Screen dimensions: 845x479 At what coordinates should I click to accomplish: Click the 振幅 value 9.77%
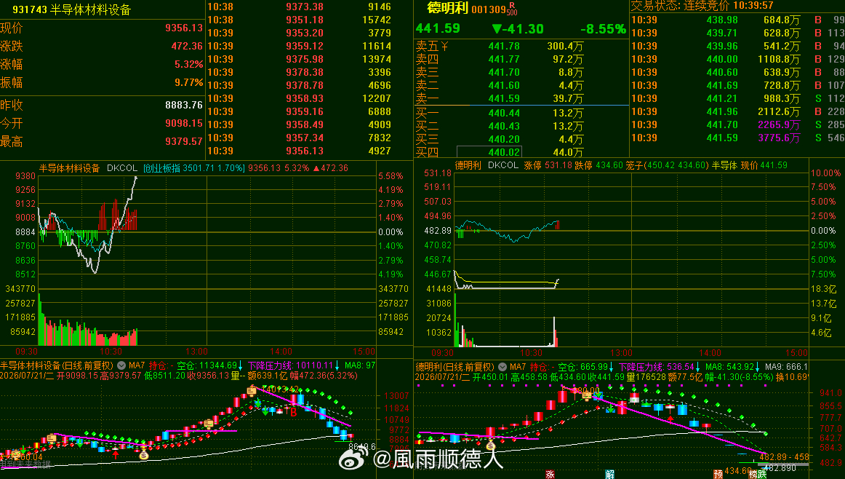(188, 82)
